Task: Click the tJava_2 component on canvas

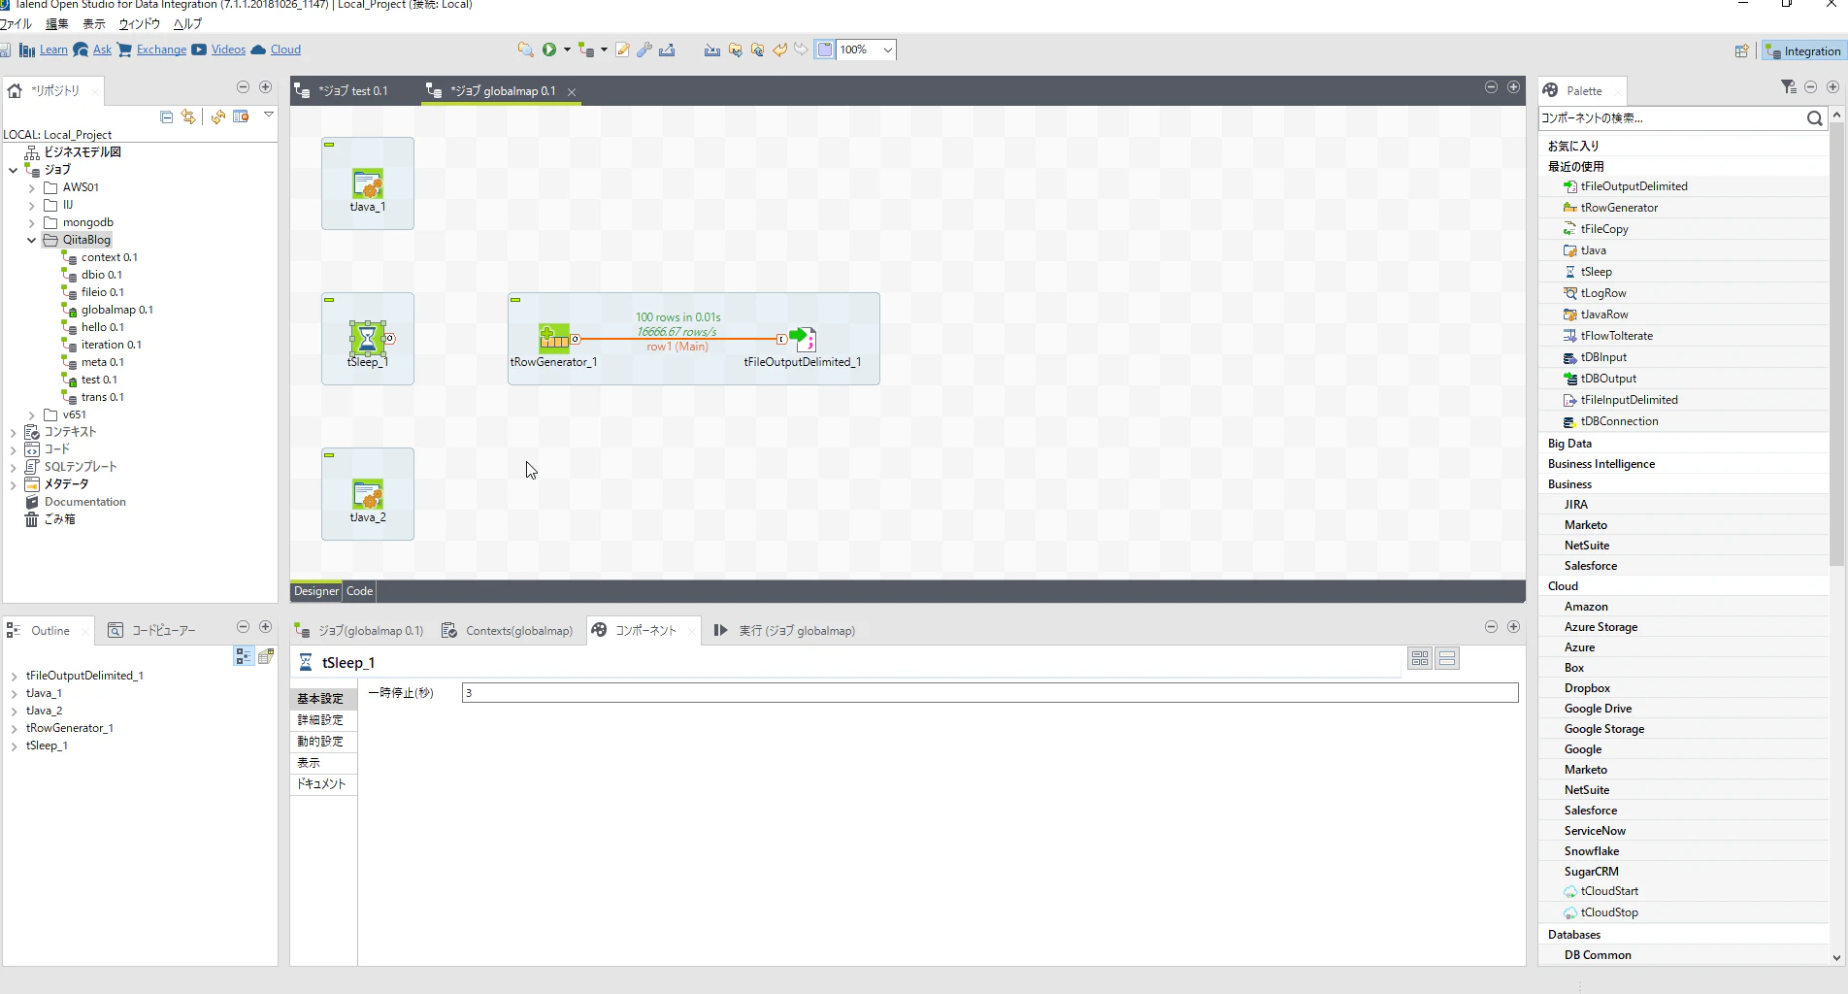Action: pyautogui.click(x=368, y=494)
